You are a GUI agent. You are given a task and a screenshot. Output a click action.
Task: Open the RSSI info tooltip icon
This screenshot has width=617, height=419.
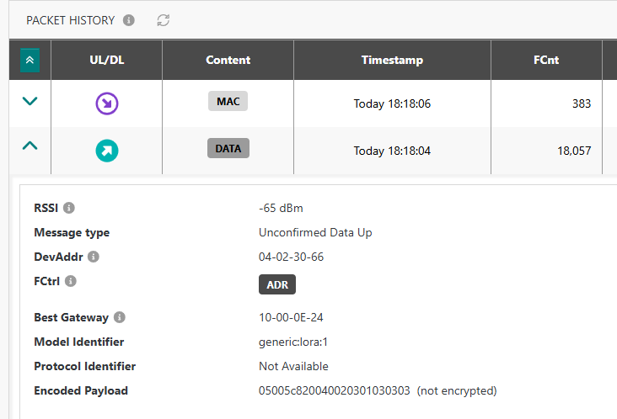[x=69, y=208]
